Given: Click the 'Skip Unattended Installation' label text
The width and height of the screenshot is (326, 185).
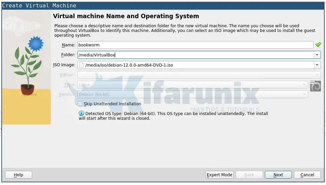Looking at the screenshot, I should pos(112,104).
